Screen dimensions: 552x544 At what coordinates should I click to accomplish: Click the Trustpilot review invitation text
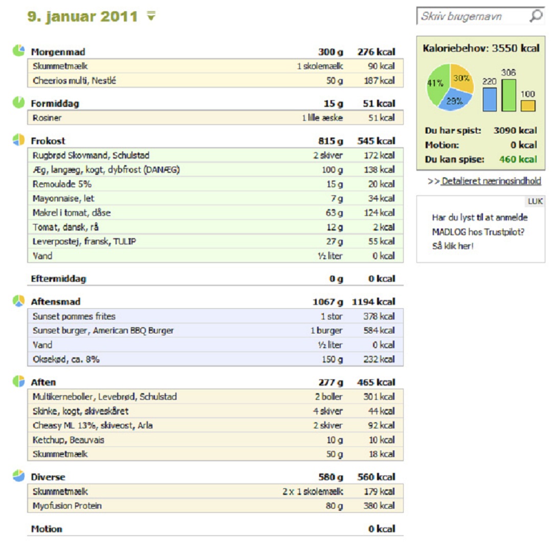pos(479,232)
